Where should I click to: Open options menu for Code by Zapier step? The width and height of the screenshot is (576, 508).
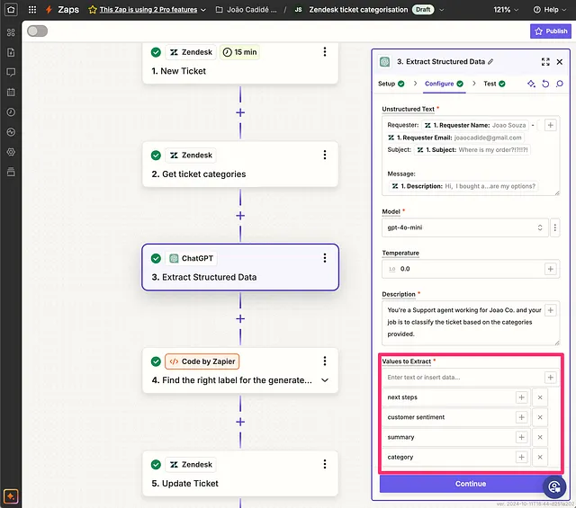[x=325, y=361]
